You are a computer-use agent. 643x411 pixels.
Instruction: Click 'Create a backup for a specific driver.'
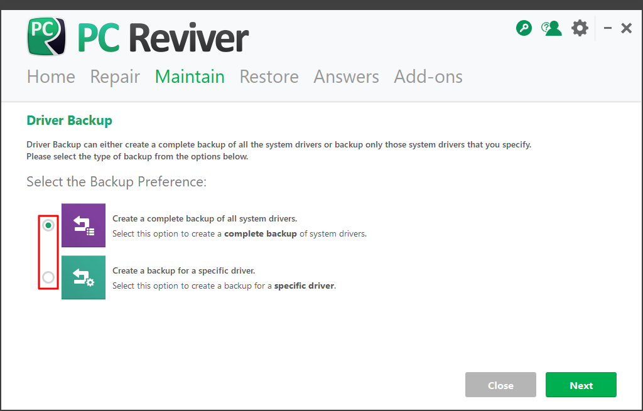tap(184, 271)
